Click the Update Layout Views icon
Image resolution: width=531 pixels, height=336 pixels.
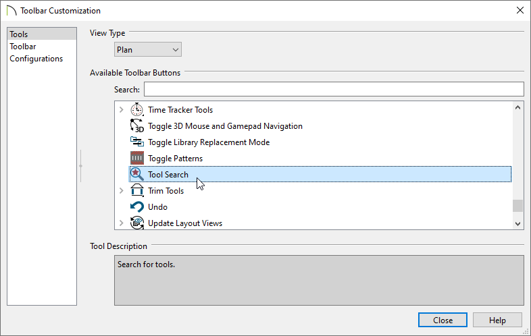pyautogui.click(x=137, y=223)
